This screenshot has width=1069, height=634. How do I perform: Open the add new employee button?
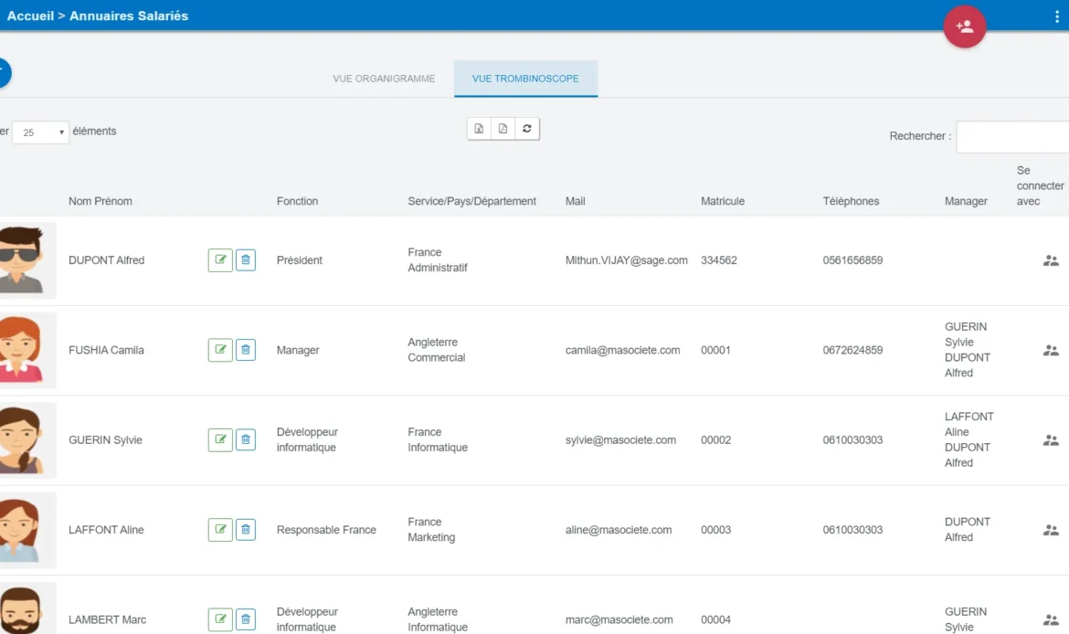964,26
